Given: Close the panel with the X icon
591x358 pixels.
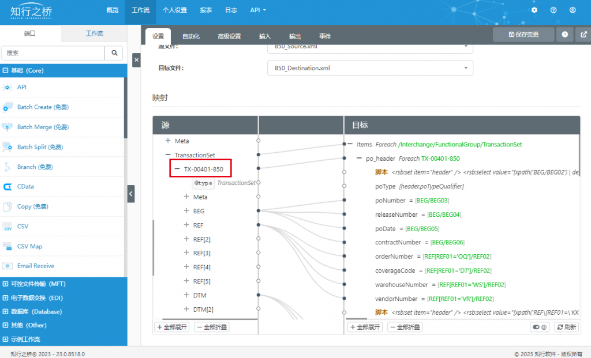Looking at the screenshot, I should [136, 60].
